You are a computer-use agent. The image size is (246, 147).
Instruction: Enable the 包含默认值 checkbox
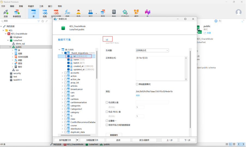pyautogui.click(x=107, y=102)
